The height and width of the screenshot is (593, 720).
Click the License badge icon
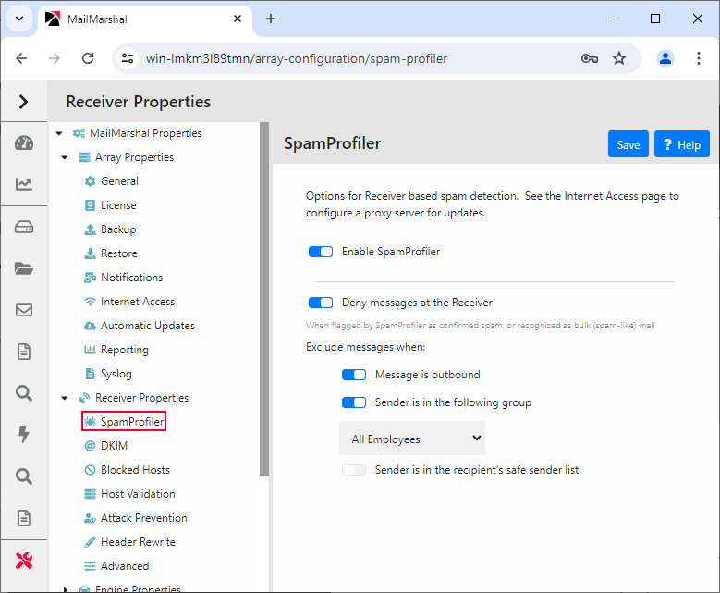[90, 205]
